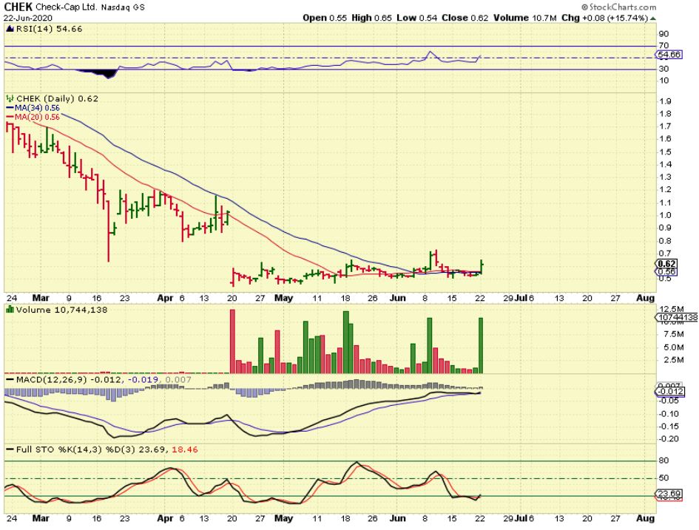Click the 1.0 price axis label

click(x=665, y=215)
